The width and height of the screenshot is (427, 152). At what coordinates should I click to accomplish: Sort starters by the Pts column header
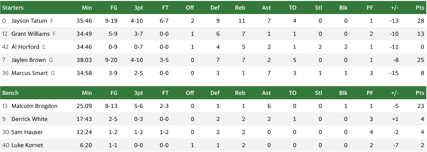[420, 8]
